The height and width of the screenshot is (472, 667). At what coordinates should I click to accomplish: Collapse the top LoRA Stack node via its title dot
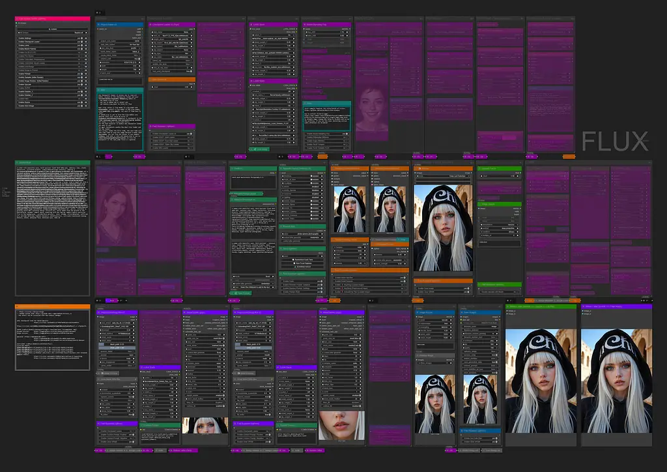coord(251,25)
